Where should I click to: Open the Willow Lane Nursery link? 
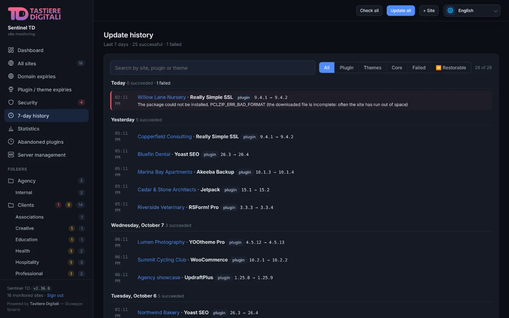pyautogui.click(x=162, y=97)
